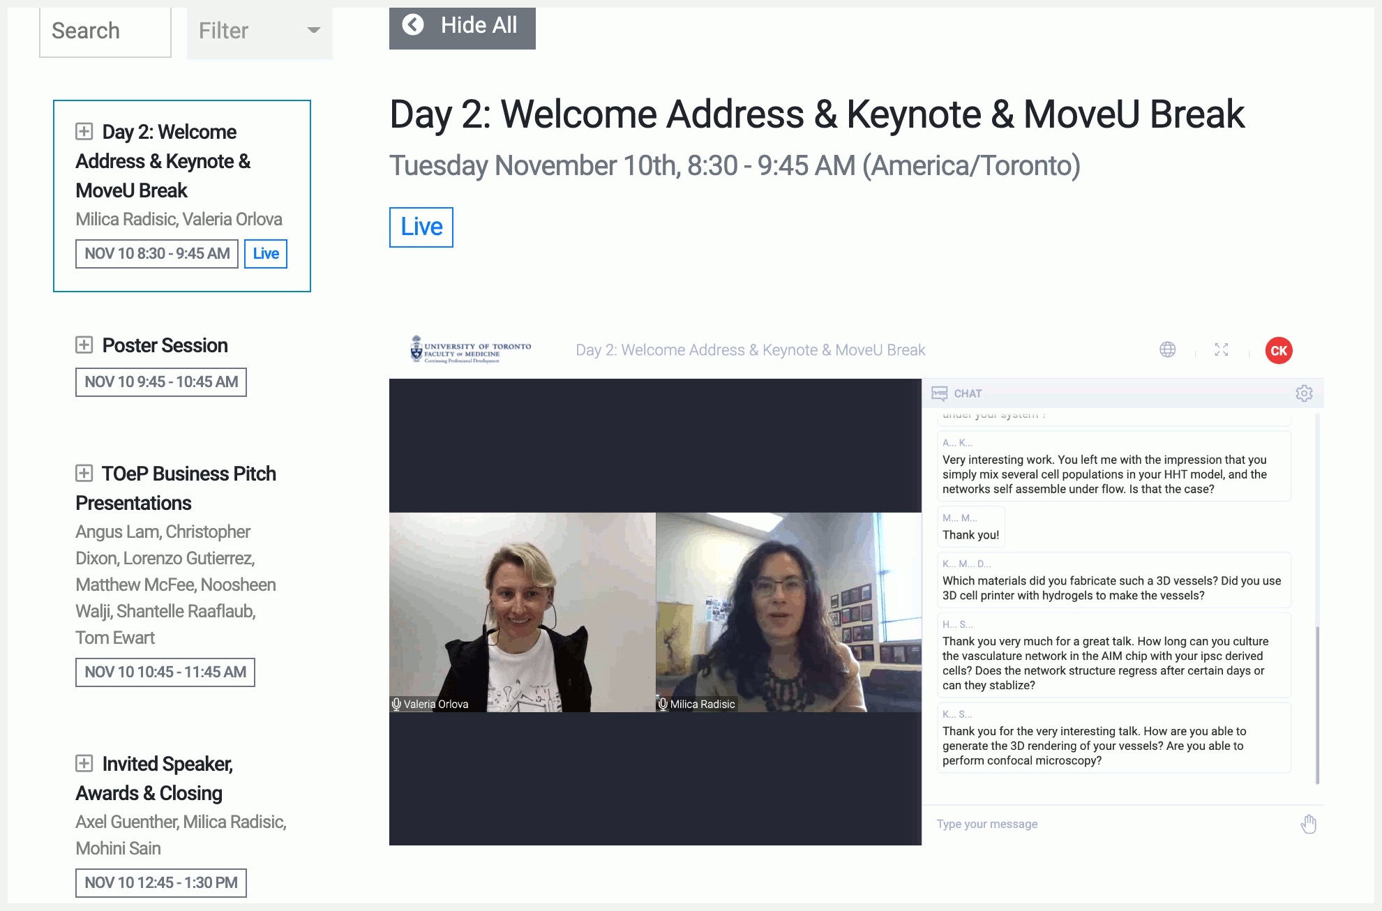Click the Live badge under session title
Screen dimensions: 1382x911
tap(421, 227)
